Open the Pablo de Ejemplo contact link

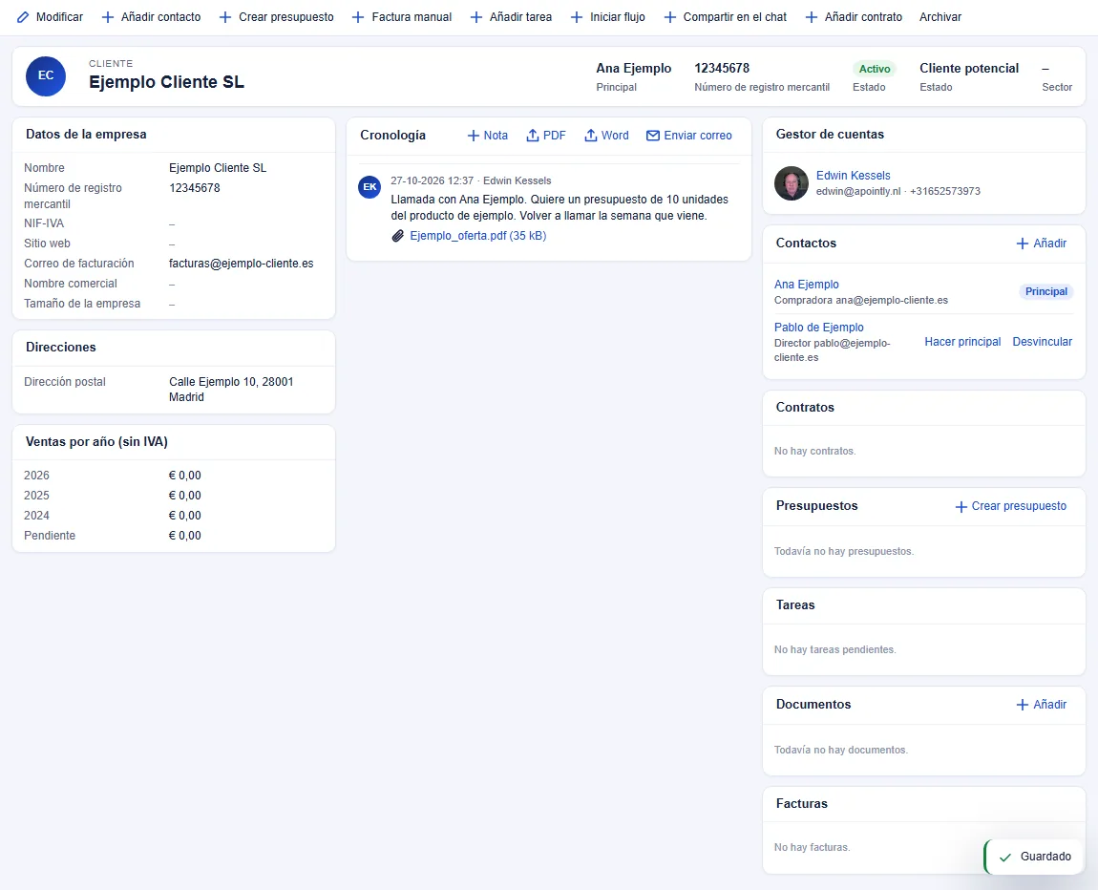818,327
